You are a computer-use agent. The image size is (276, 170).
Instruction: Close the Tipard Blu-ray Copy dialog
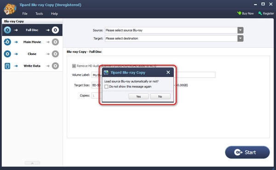[168, 72]
